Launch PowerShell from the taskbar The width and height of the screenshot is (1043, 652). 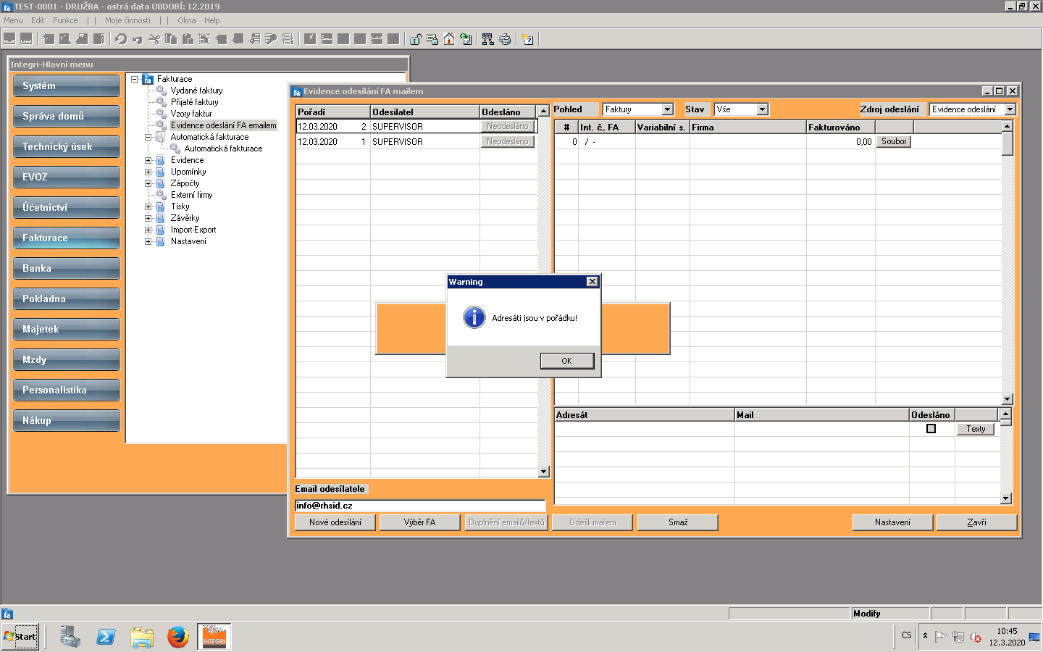106,637
